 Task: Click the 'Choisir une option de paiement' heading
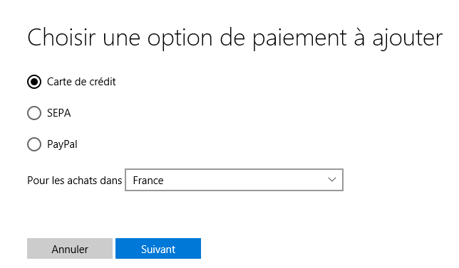(187, 38)
